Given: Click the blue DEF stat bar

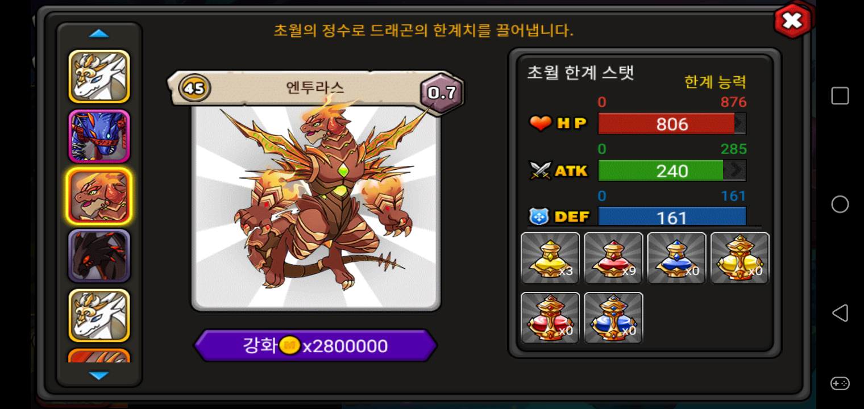Looking at the screenshot, I should point(672,217).
